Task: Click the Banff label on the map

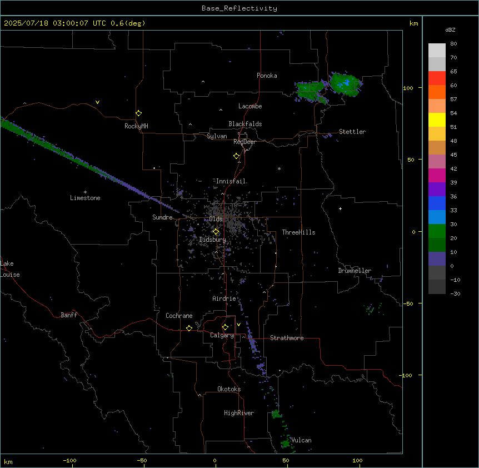Action: tap(69, 315)
